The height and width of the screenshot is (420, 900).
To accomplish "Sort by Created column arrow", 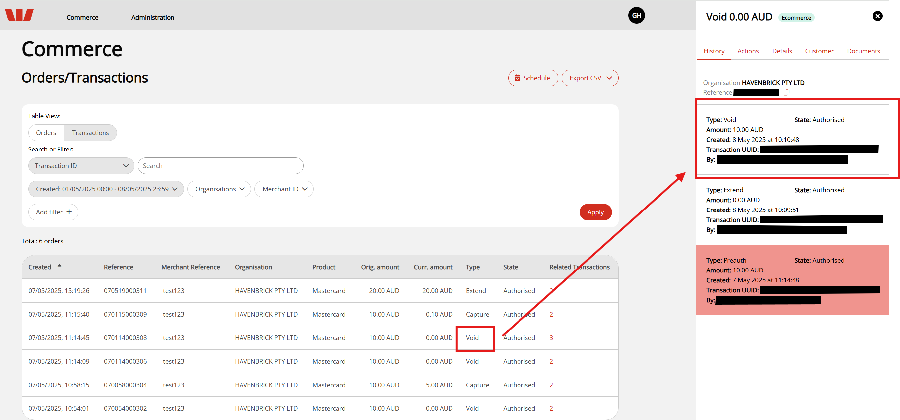I will tap(59, 265).
